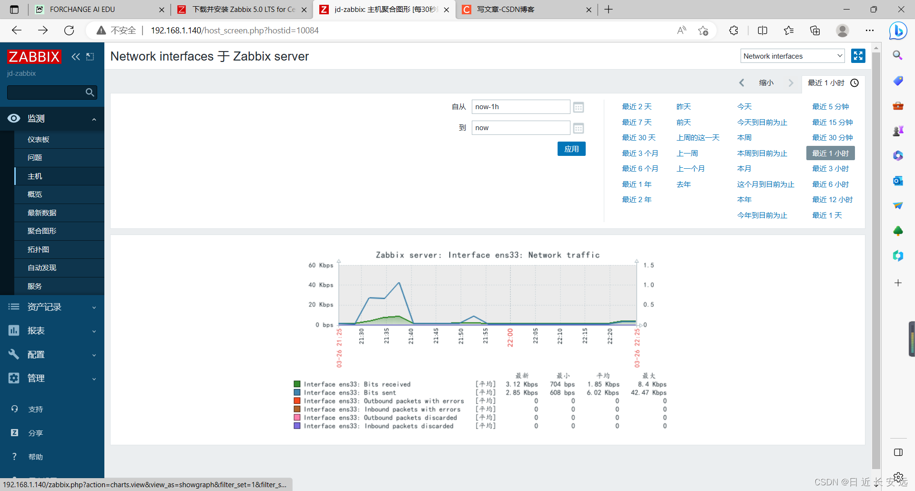Image resolution: width=915 pixels, height=491 pixels.
Task: Click the read aloud icon in address bar
Action: (681, 31)
